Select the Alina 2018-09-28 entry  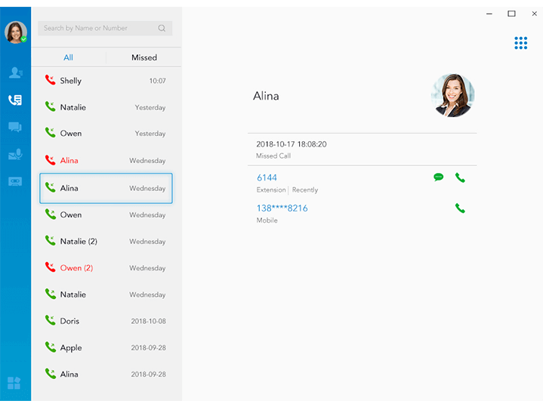click(106, 374)
